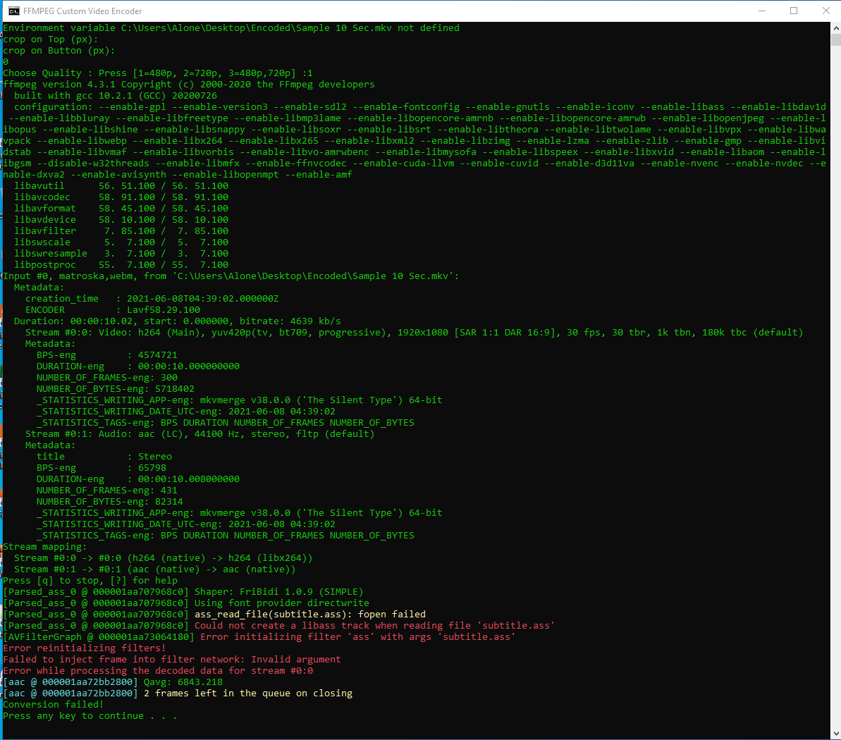Click the 'aac (native)' stream mapping line

[x=155, y=569]
